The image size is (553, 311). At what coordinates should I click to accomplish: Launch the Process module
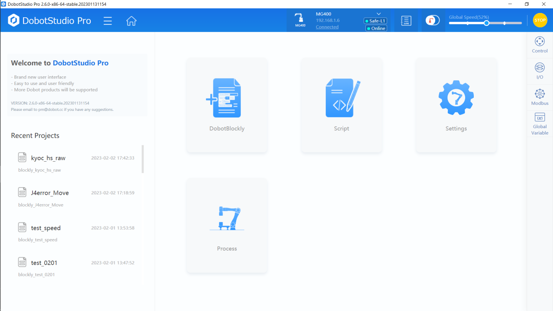[227, 225]
